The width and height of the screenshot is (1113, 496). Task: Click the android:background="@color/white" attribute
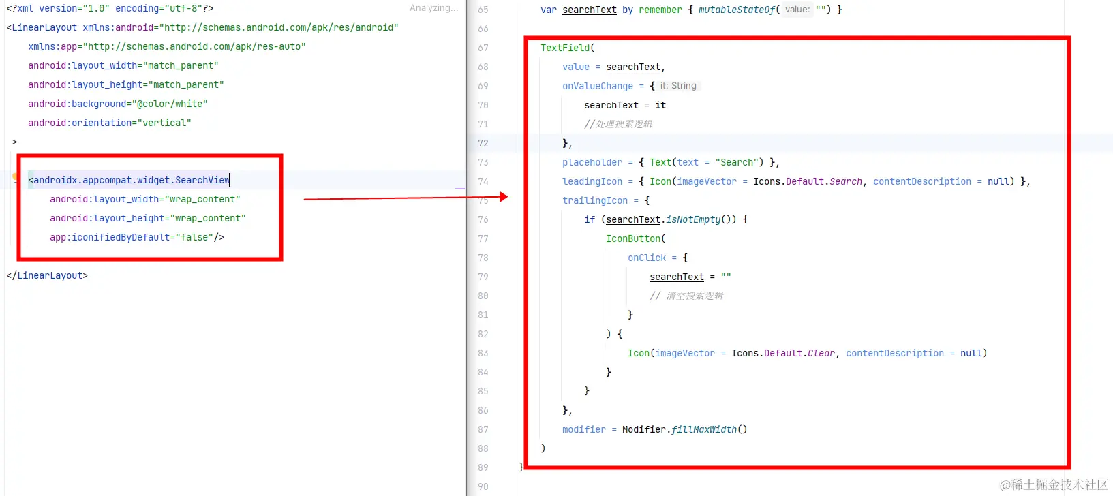pos(118,104)
